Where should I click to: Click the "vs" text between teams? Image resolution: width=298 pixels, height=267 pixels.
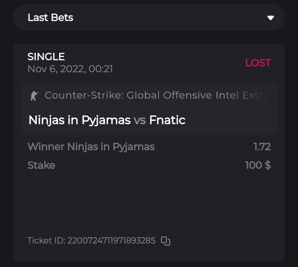(140, 120)
